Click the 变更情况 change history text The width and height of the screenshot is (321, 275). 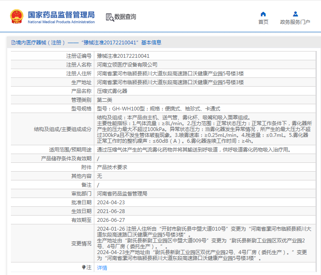(x=204, y=243)
